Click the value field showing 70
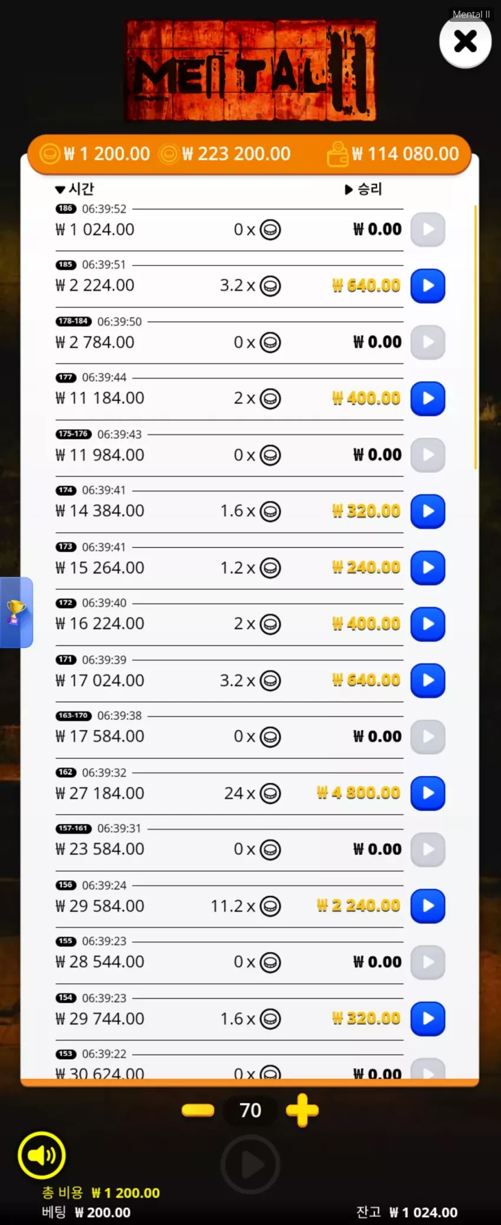This screenshot has width=501, height=1225. click(250, 1110)
